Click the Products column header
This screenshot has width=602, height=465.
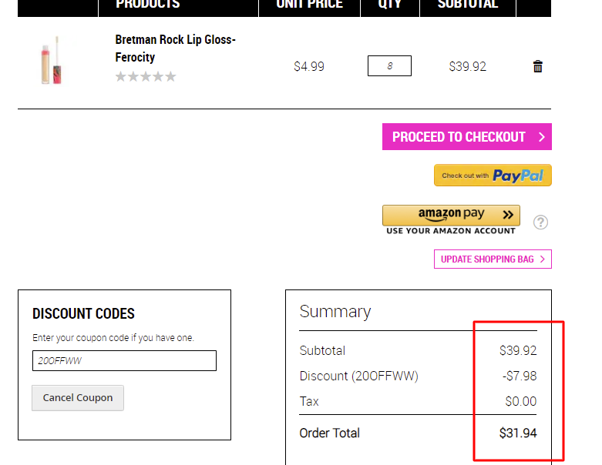(148, 4)
